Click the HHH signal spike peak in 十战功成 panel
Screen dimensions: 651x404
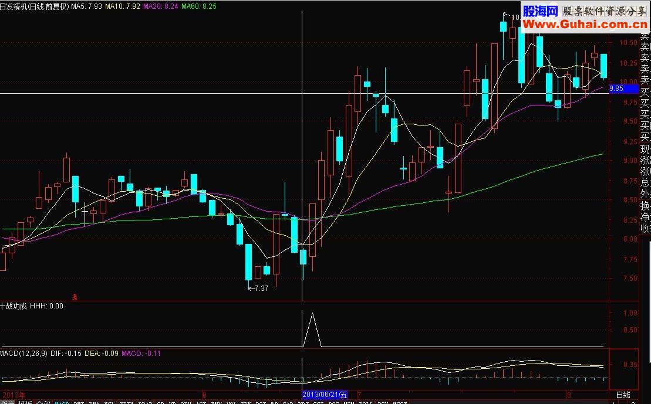point(312,314)
